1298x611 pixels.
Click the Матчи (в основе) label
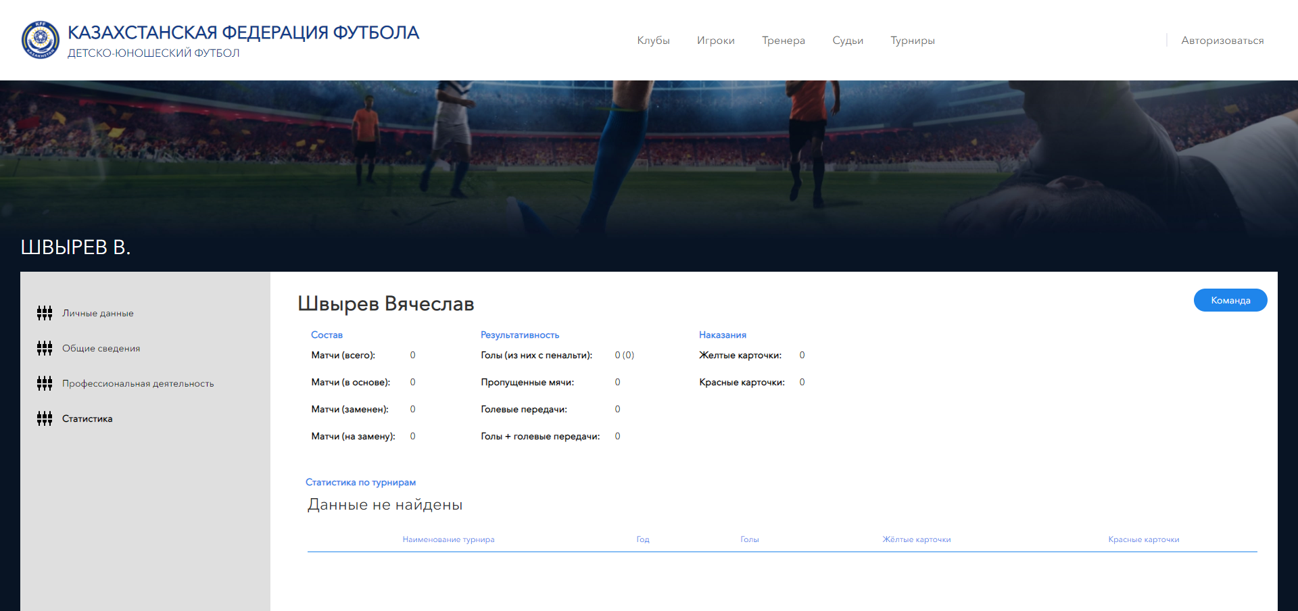(350, 382)
